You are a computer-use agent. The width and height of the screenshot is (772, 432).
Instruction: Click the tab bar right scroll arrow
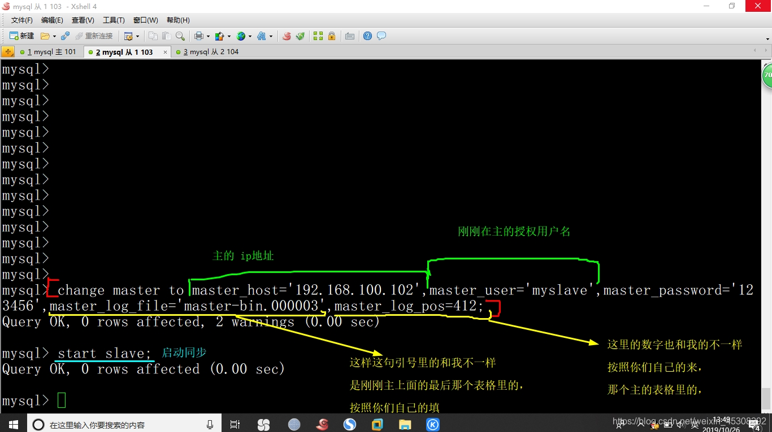(766, 51)
